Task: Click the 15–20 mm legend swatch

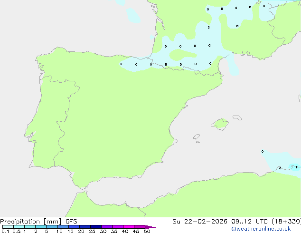Action: click(74, 227)
